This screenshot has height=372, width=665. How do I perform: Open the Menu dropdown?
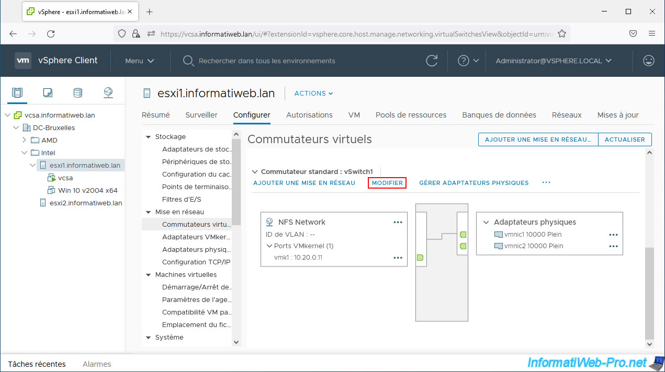click(139, 61)
